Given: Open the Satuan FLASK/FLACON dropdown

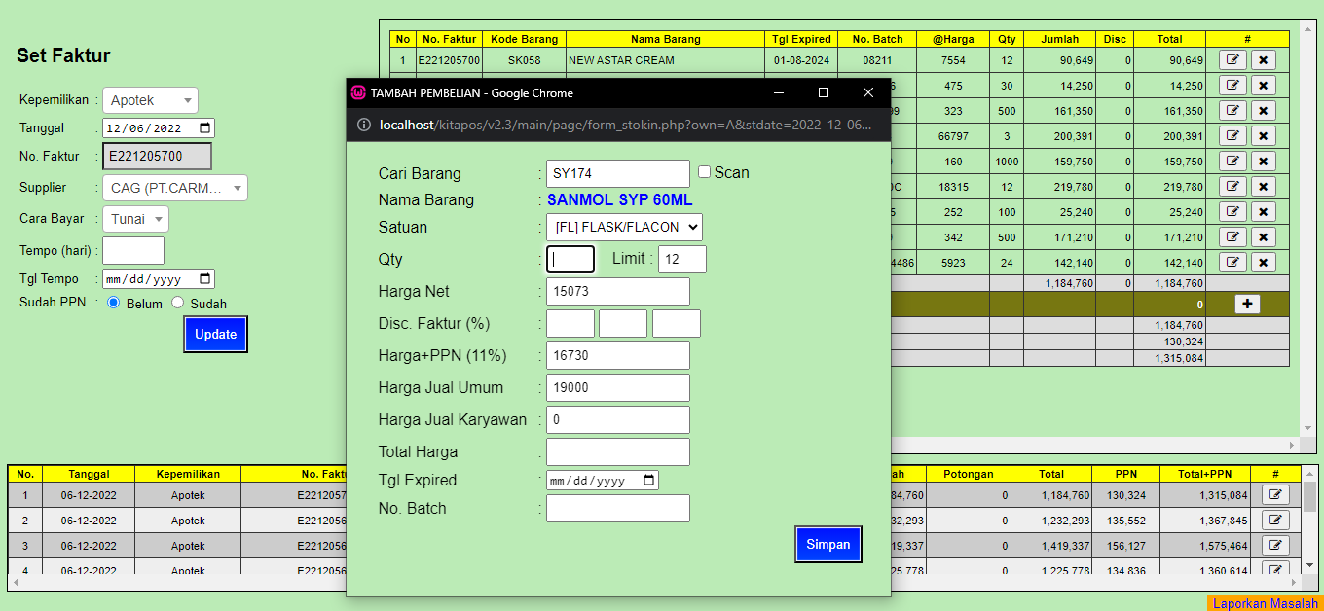Looking at the screenshot, I should (x=624, y=228).
